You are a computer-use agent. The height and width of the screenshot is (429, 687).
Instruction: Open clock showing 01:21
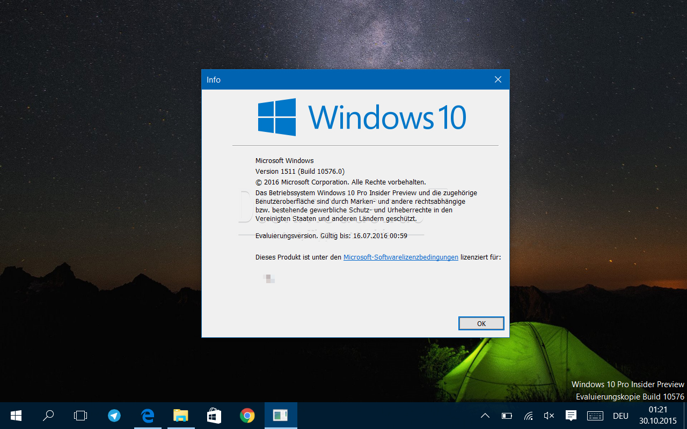(658, 416)
